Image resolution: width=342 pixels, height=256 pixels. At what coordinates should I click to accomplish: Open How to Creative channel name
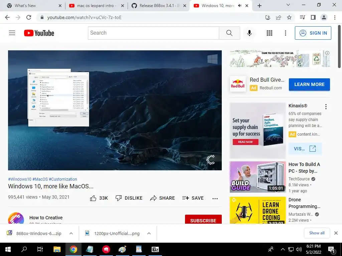pos(46,217)
